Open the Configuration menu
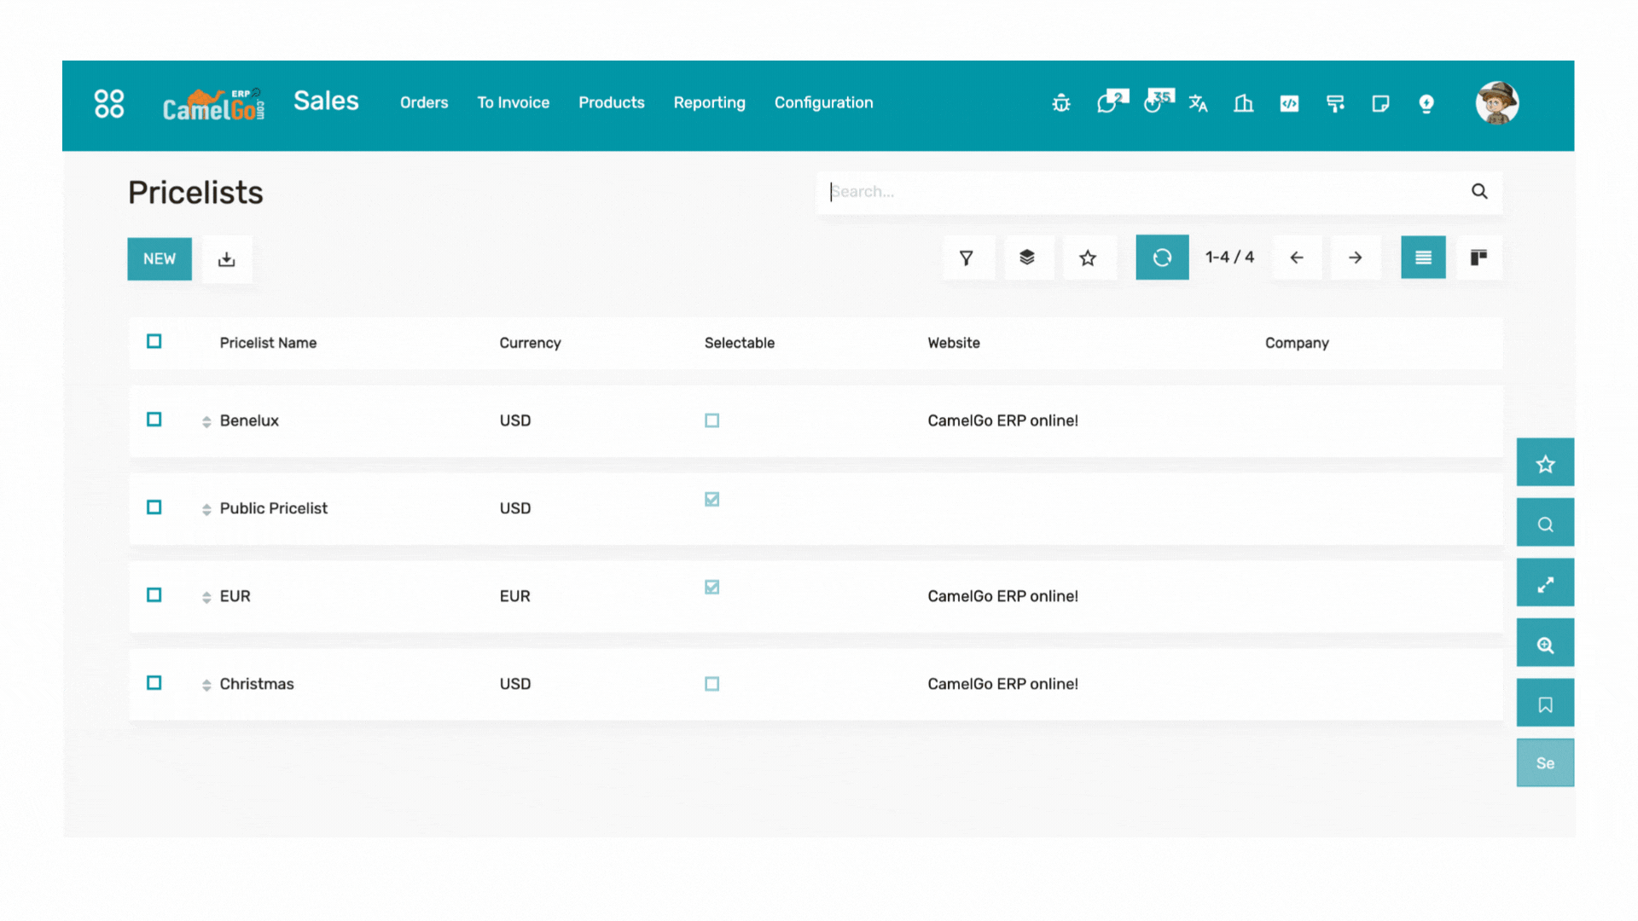This screenshot has height=921, width=1638. pyautogui.click(x=823, y=102)
